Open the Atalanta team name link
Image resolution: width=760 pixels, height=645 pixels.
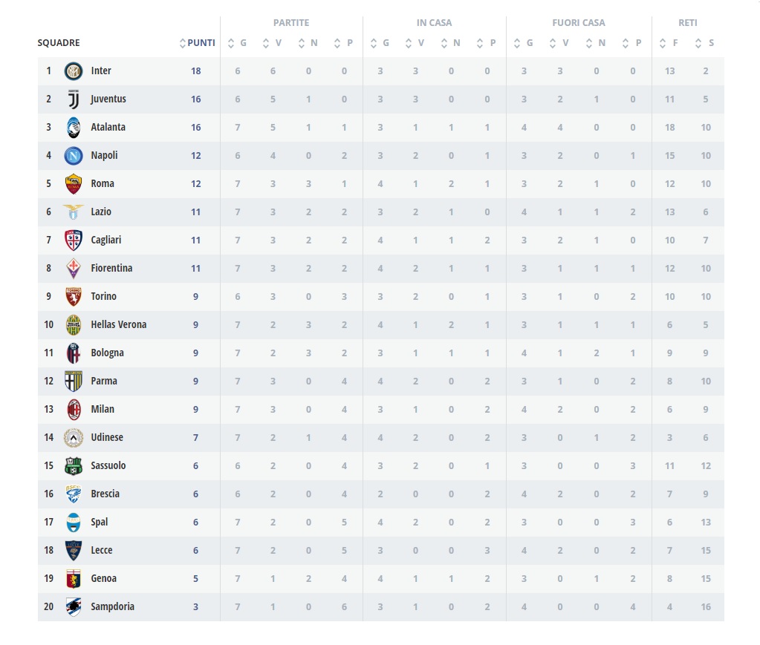(108, 128)
